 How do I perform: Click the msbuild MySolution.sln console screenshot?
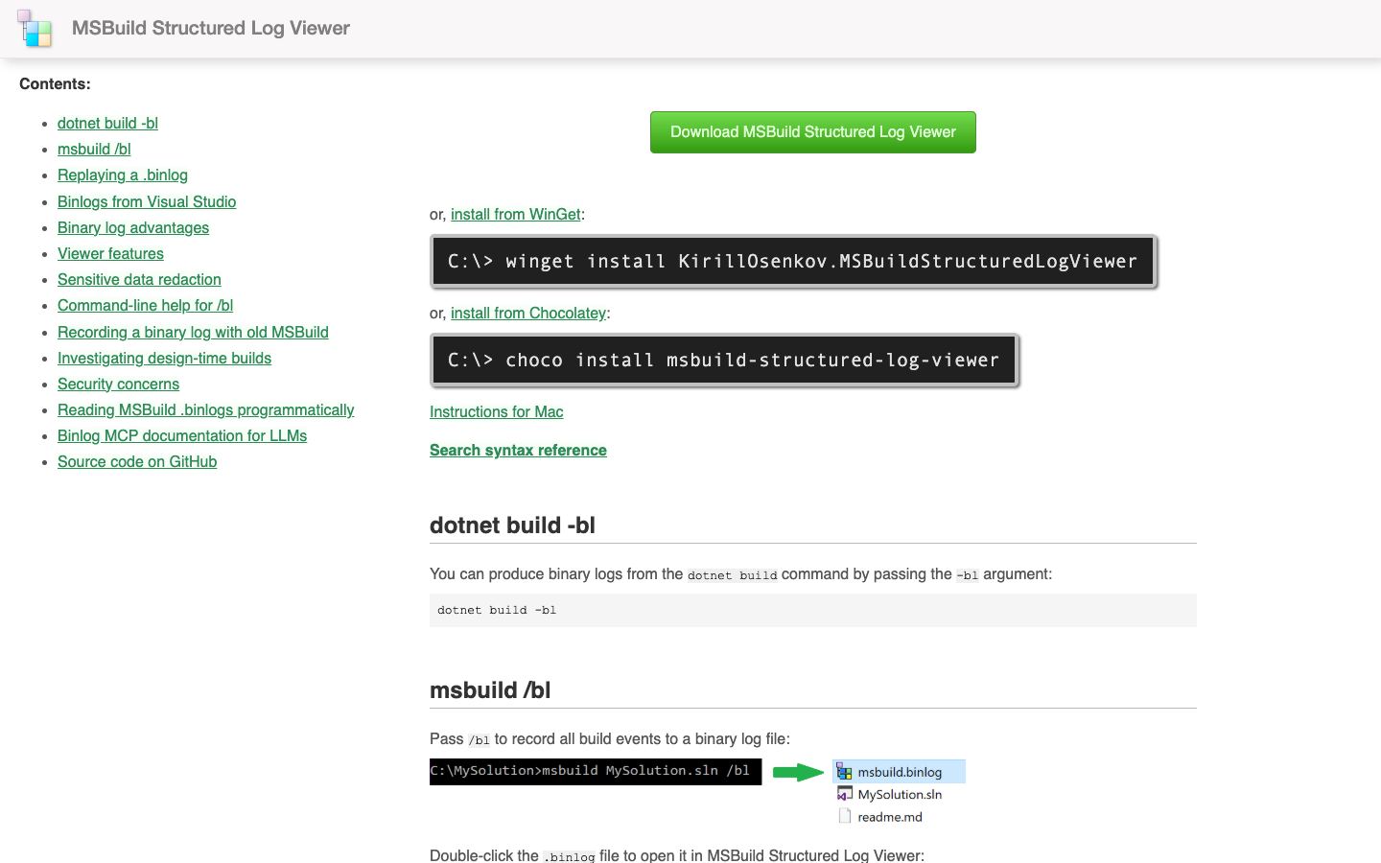(x=596, y=772)
